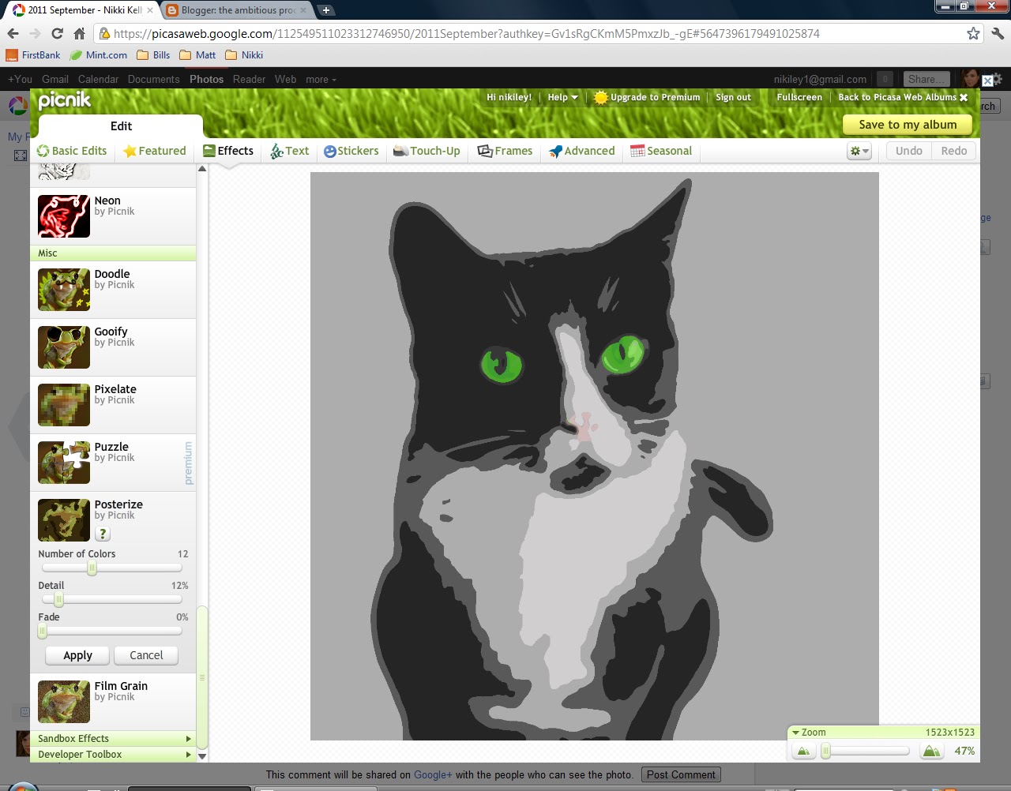This screenshot has height=791, width=1011.
Task: Select the Neon effect thumbnail
Action: tap(64, 216)
